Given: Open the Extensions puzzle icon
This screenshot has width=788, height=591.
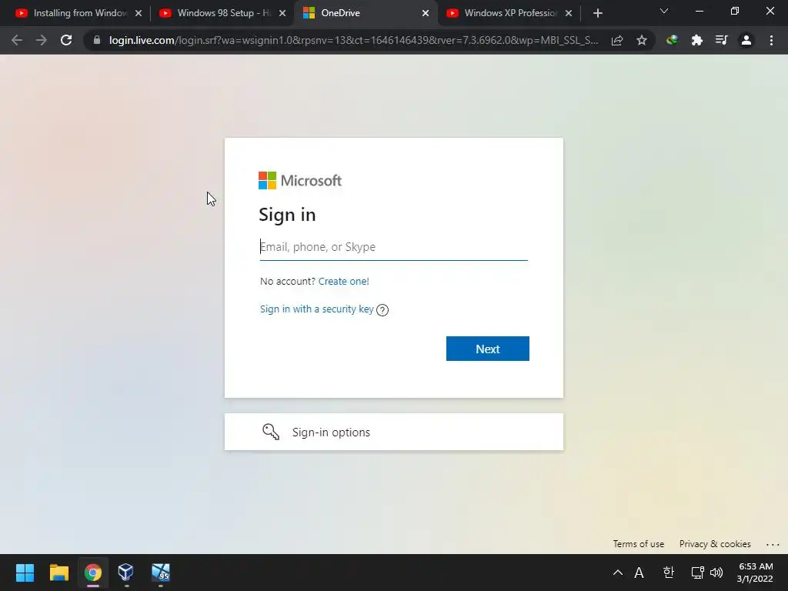Looking at the screenshot, I should pos(697,40).
